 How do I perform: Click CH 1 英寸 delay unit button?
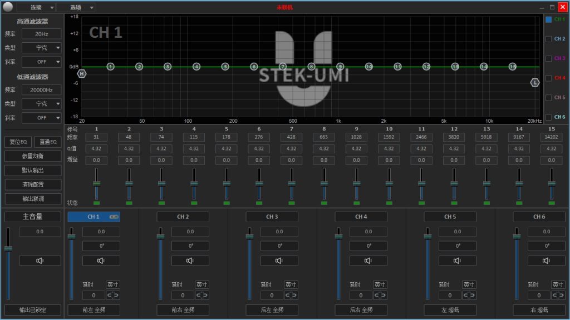(112, 285)
